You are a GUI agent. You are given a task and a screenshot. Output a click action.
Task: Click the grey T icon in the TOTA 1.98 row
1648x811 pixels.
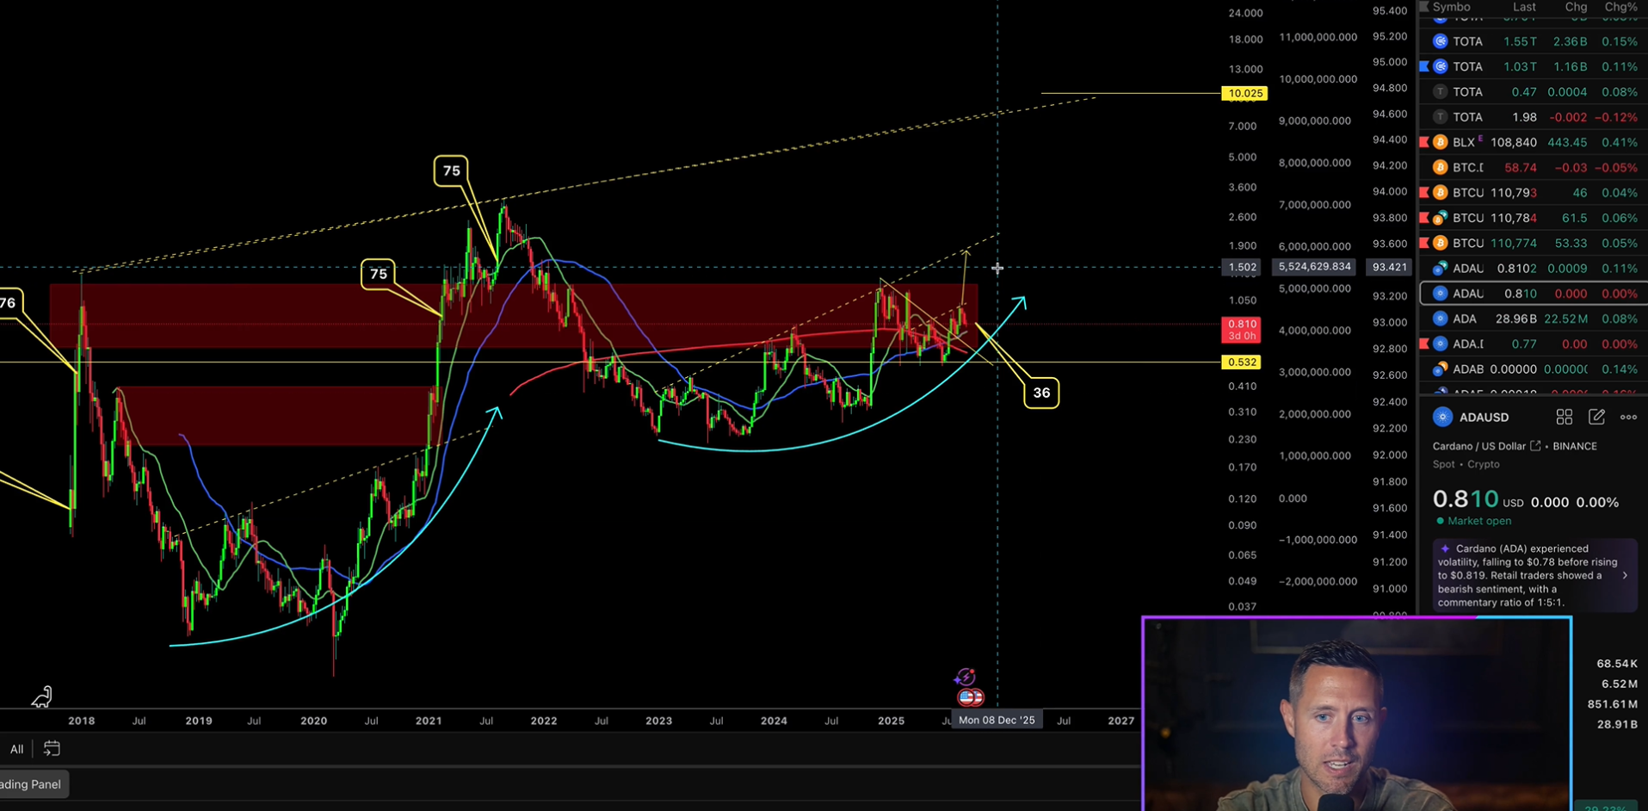click(x=1440, y=117)
